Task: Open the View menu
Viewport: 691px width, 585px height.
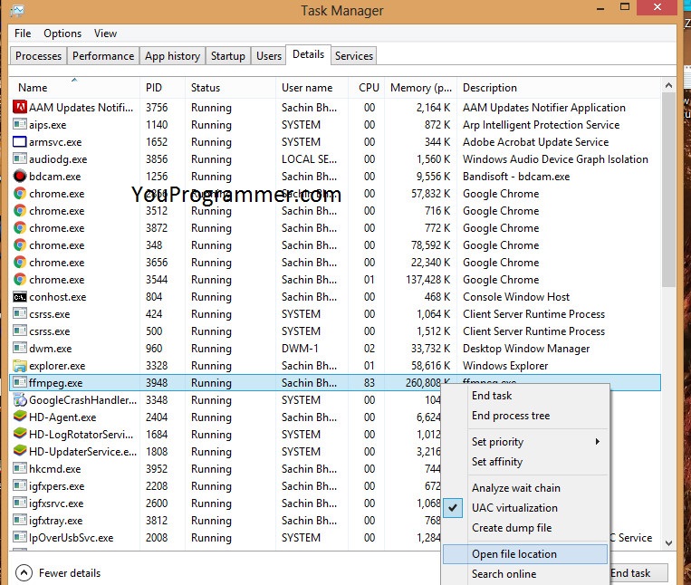Action: [x=105, y=34]
